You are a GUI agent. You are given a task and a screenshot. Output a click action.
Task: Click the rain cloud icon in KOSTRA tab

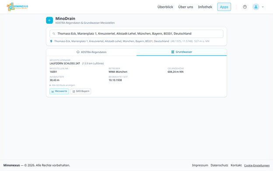(78, 52)
